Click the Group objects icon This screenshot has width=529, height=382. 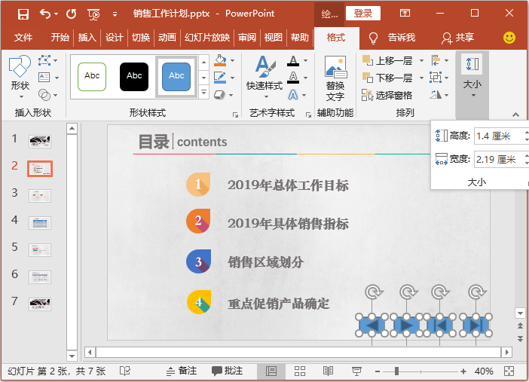(x=436, y=78)
